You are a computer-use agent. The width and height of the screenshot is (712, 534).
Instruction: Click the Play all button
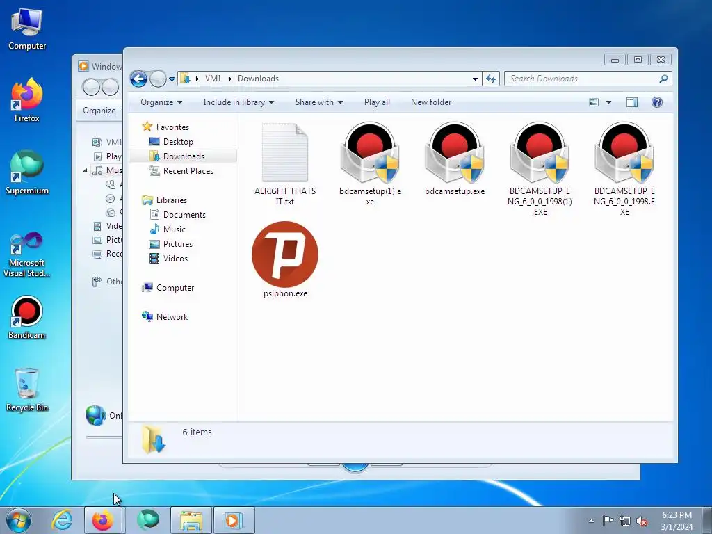tap(377, 102)
